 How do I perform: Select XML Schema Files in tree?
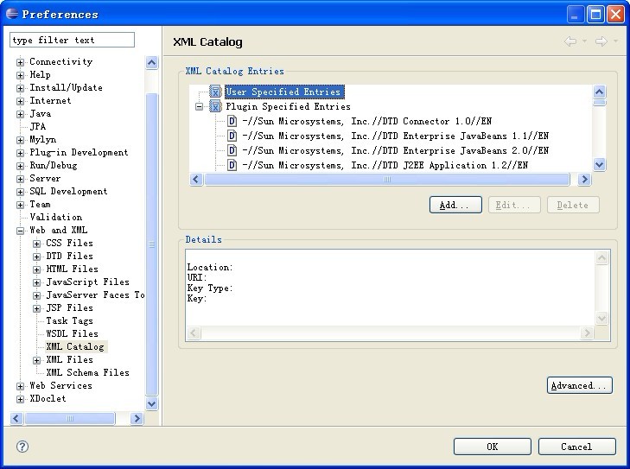(x=87, y=373)
